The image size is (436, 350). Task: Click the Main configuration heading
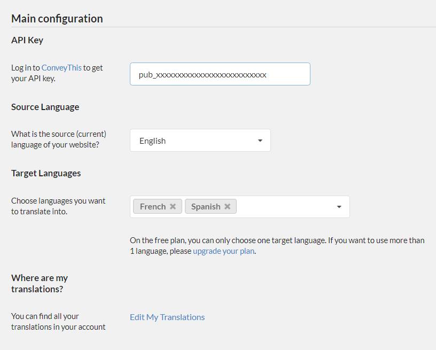[x=57, y=19]
